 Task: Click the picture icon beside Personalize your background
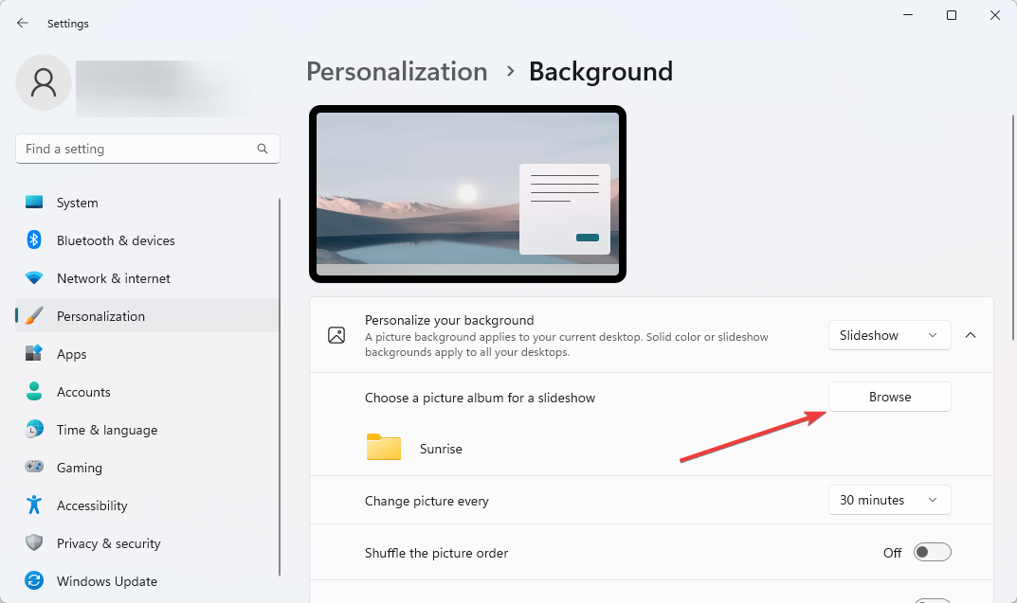(x=336, y=335)
